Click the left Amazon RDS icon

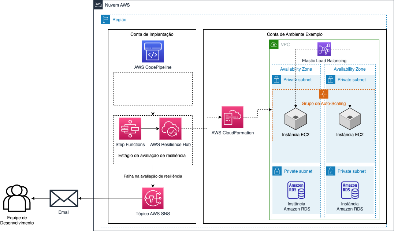click(x=296, y=190)
